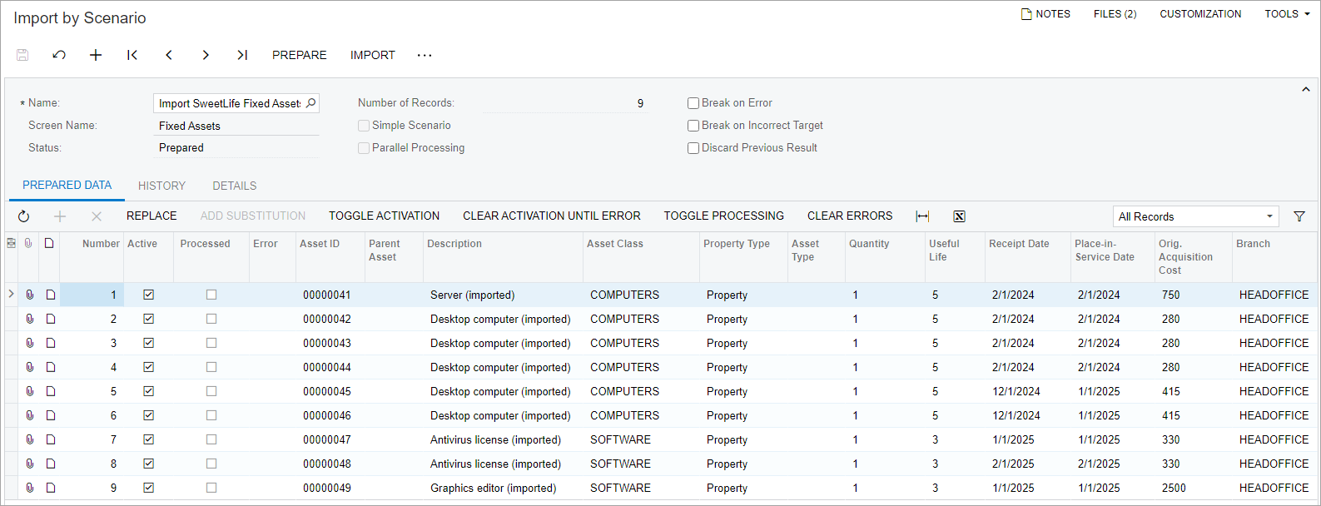Viewport: 1321px width, 506px height.
Task: Export the grid to Excel
Action: tap(959, 216)
